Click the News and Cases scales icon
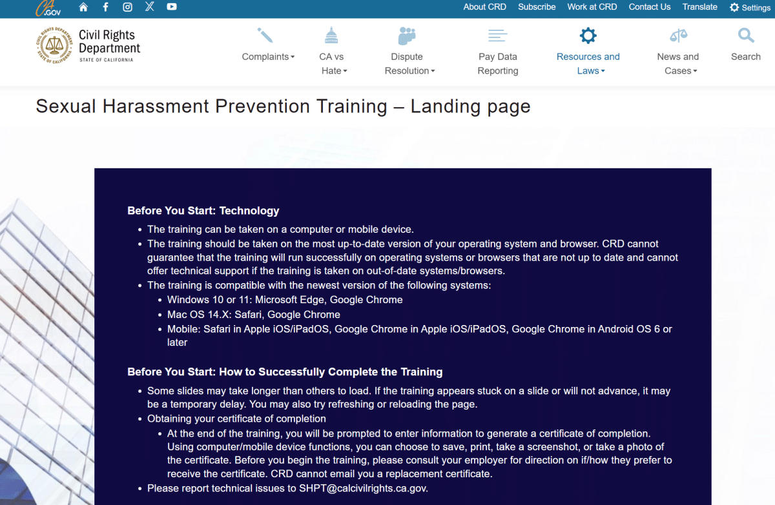The width and height of the screenshot is (775, 505). point(678,35)
